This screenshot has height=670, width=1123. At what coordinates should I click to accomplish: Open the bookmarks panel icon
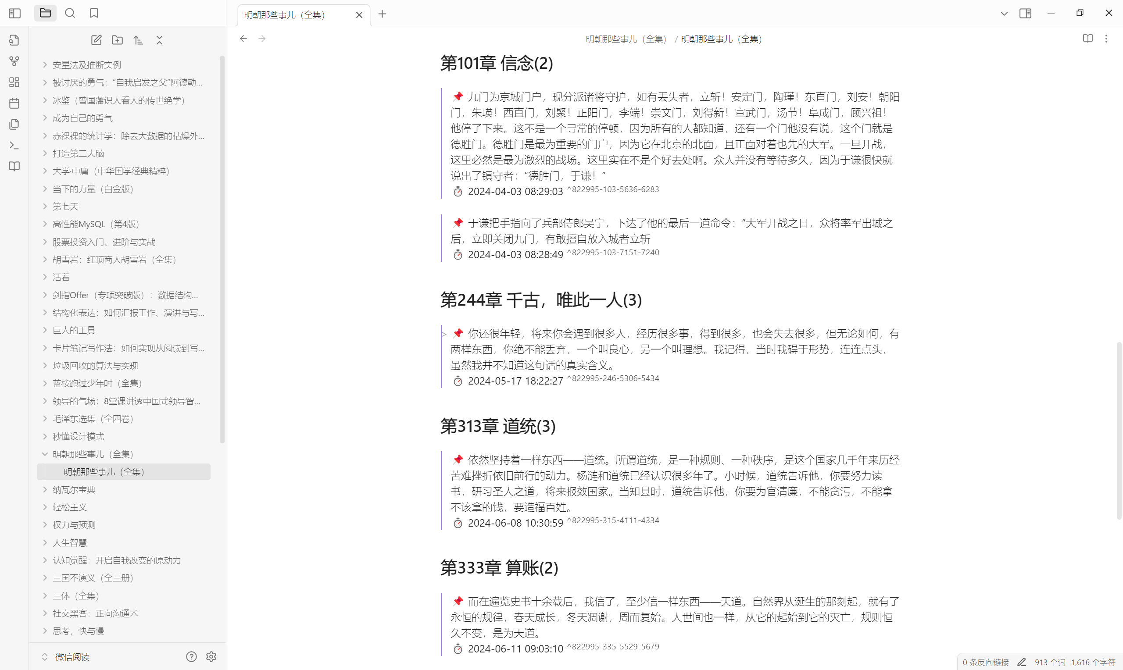coord(94,13)
